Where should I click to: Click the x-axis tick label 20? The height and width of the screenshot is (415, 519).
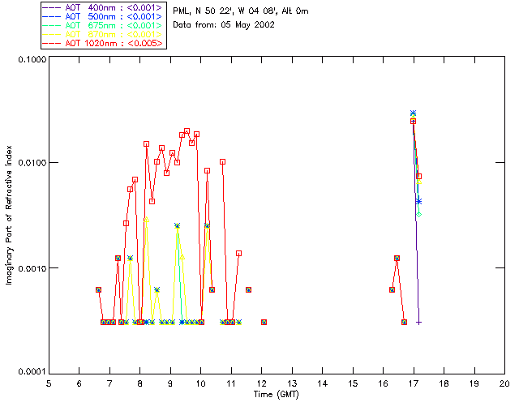(504, 383)
